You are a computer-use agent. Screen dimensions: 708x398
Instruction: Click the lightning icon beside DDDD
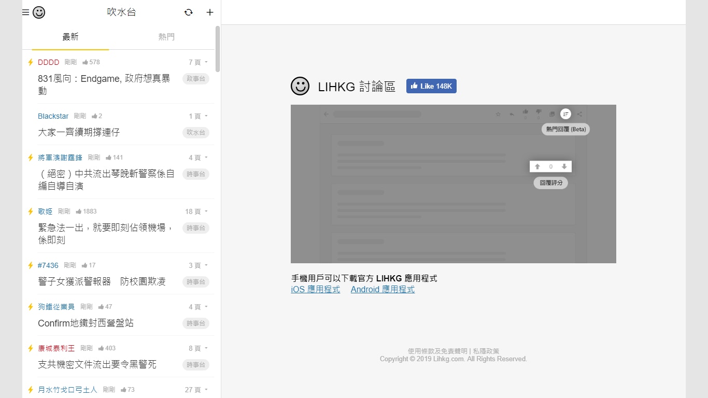click(31, 62)
